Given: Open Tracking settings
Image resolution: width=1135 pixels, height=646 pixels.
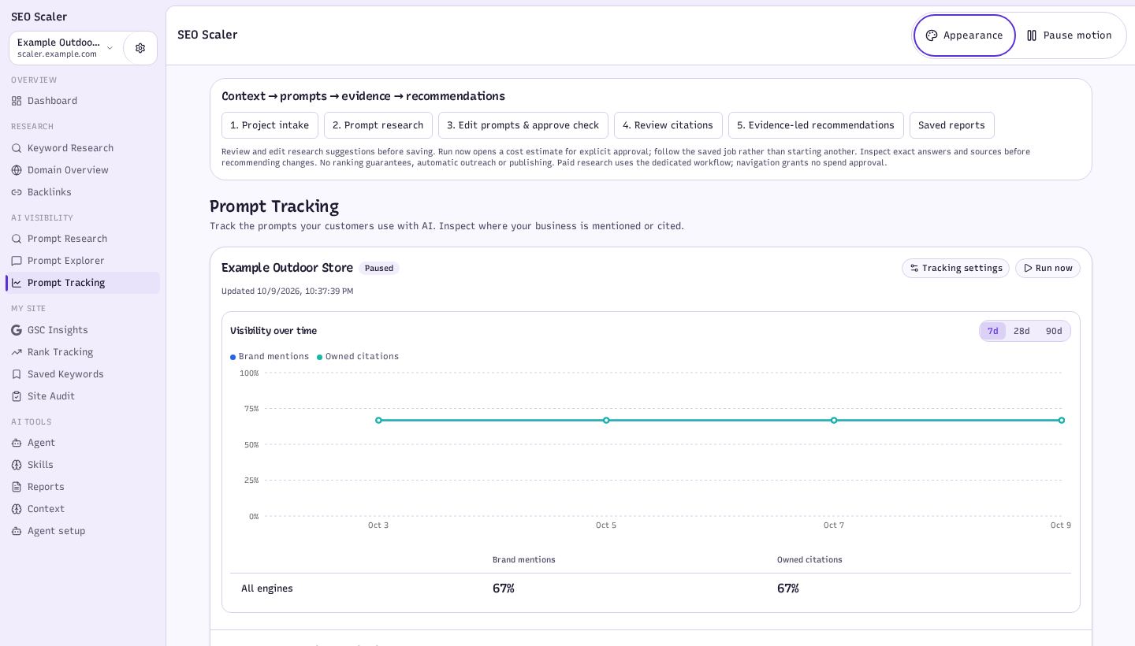Looking at the screenshot, I should coord(955,269).
